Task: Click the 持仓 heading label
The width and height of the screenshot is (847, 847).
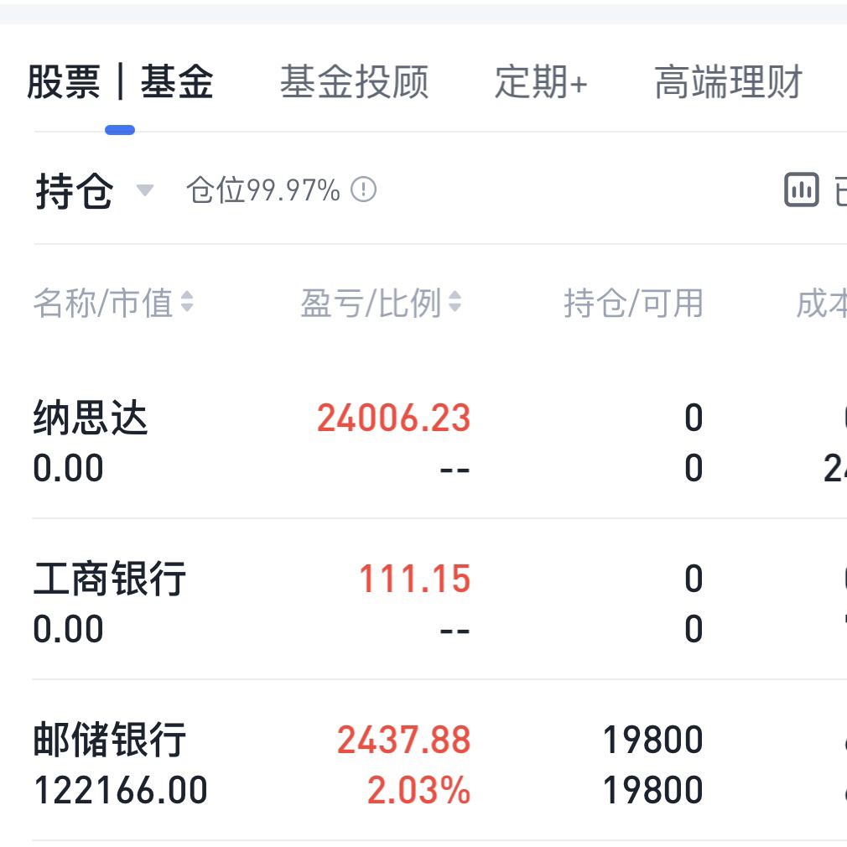Action: [74, 191]
